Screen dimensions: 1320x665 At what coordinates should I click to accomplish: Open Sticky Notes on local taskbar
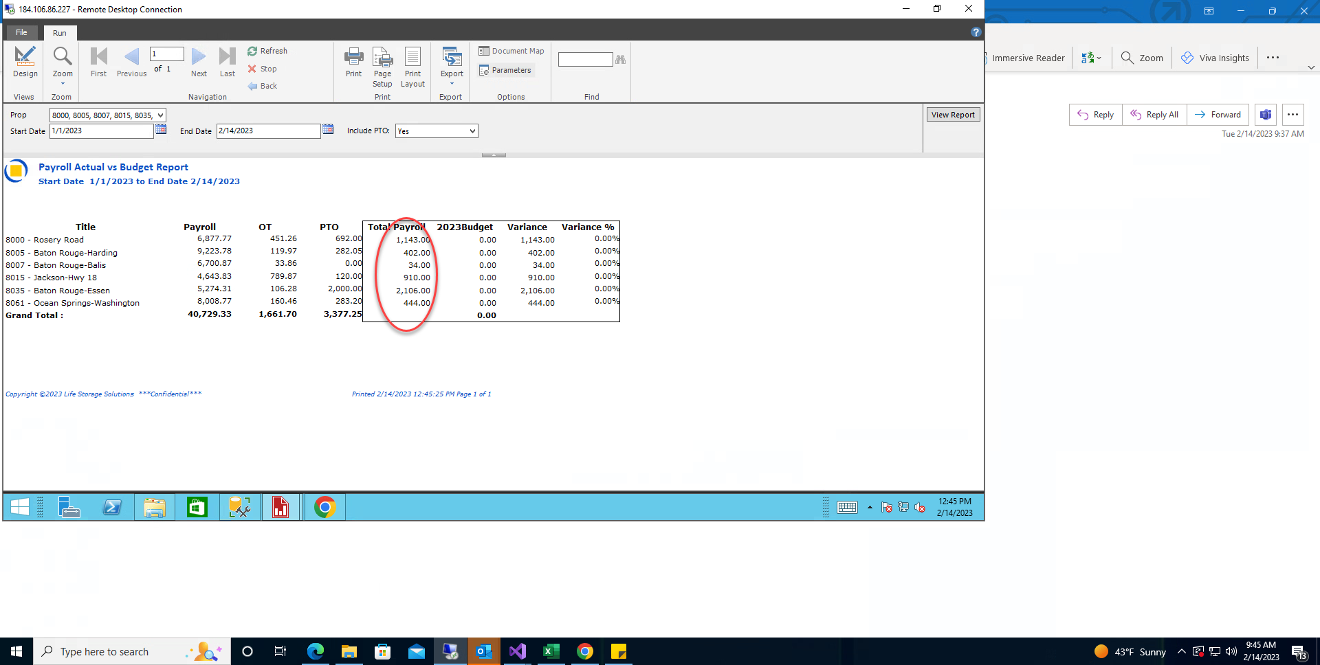click(619, 651)
